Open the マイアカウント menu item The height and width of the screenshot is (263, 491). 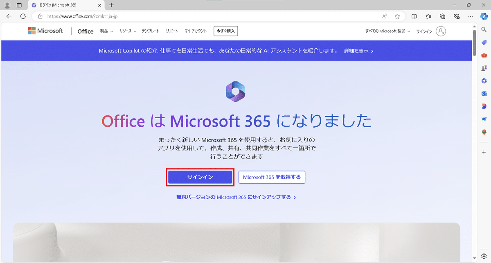(x=196, y=31)
